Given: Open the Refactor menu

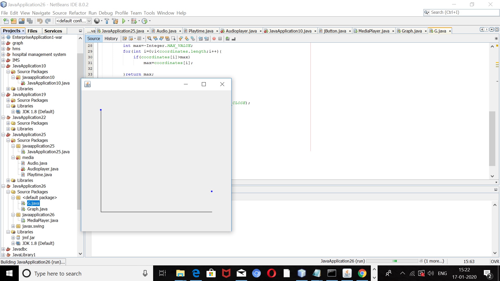Looking at the screenshot, I should pos(77,13).
